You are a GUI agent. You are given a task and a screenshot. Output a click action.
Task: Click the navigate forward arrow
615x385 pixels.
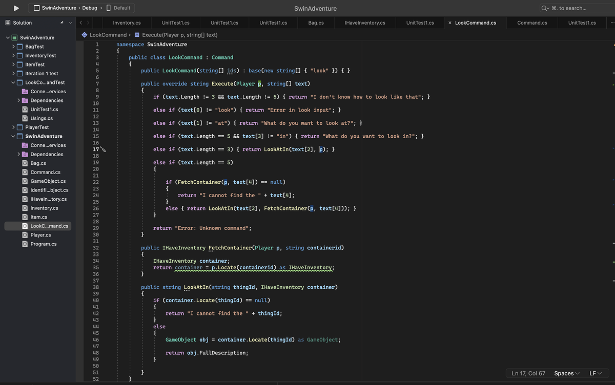click(x=88, y=23)
